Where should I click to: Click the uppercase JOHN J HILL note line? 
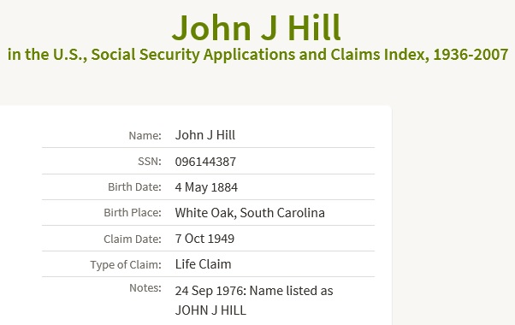point(210,310)
